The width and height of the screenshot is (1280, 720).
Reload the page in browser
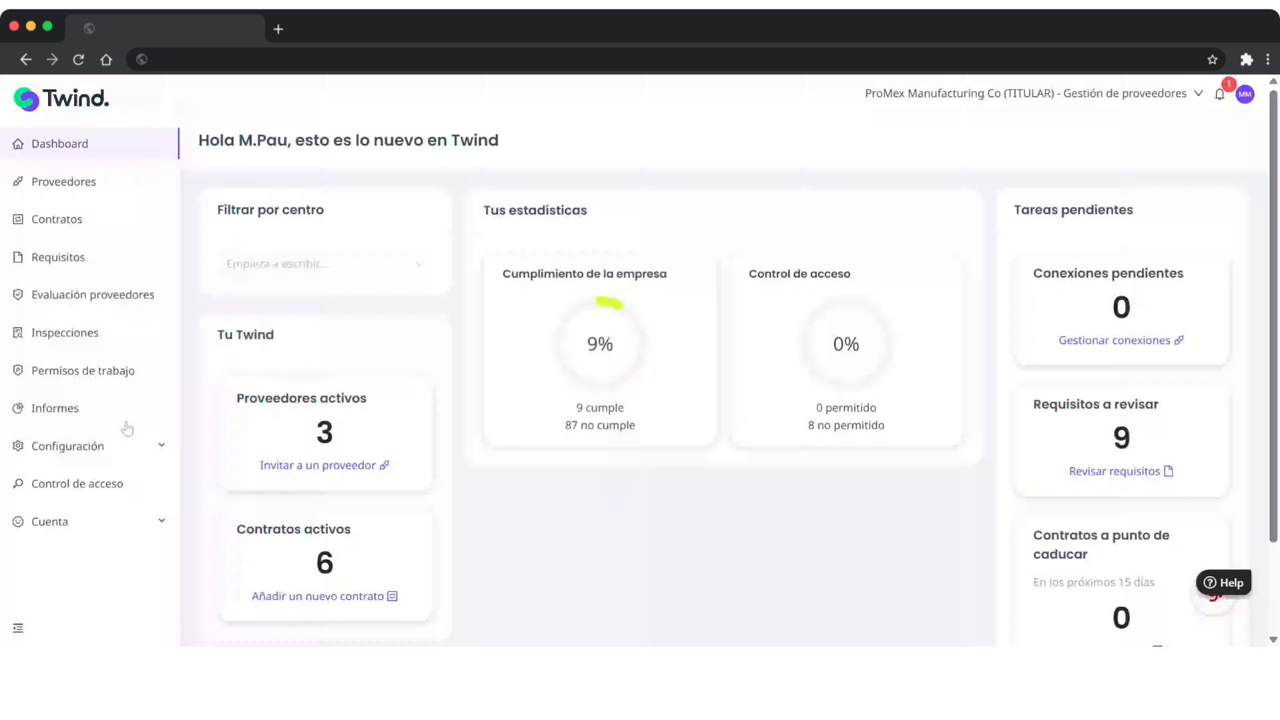pos(79,59)
